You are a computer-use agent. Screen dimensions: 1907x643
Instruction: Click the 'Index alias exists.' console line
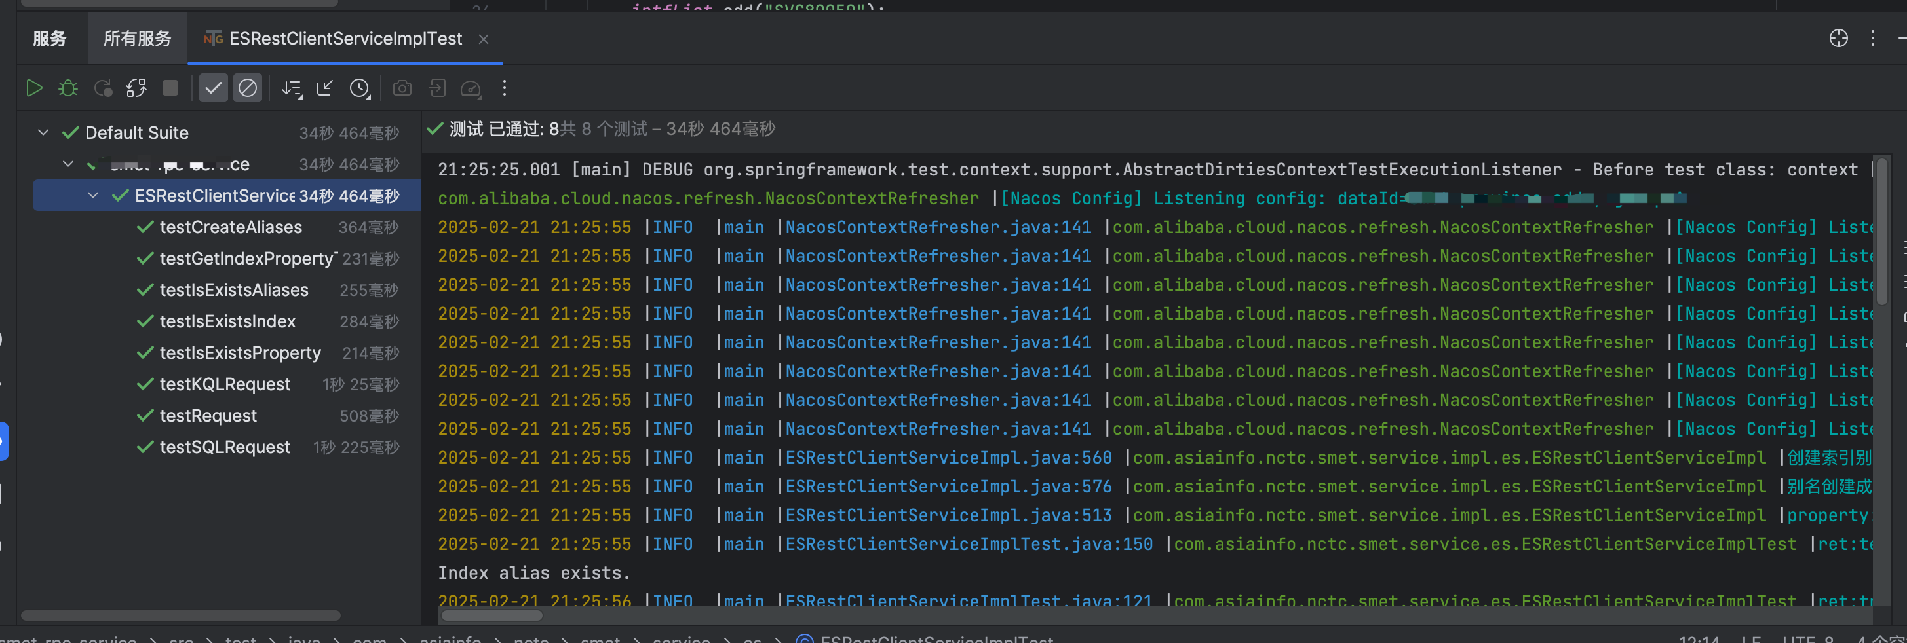(533, 573)
